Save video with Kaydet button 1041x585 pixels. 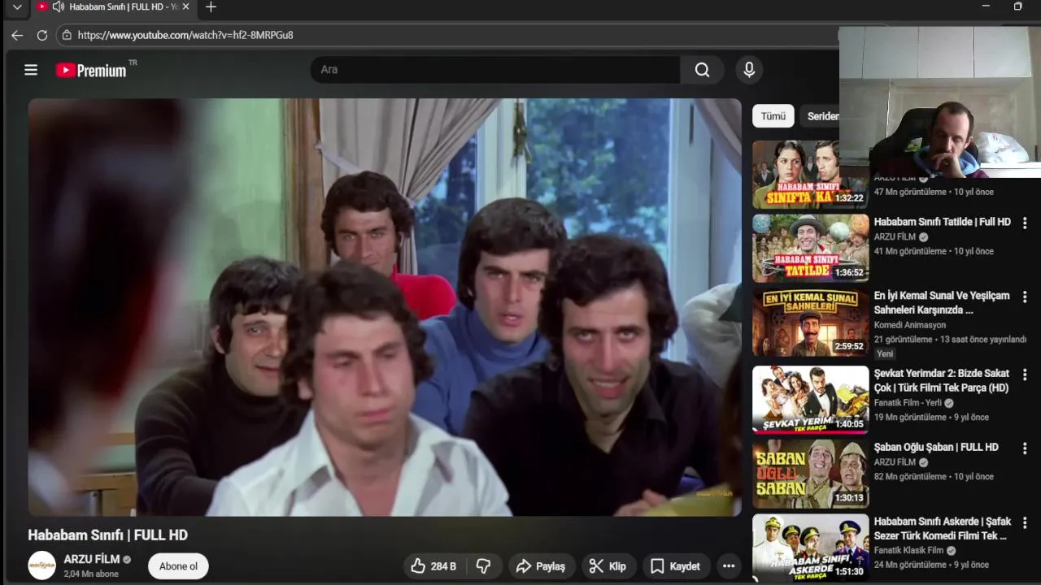click(676, 566)
